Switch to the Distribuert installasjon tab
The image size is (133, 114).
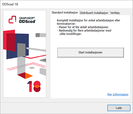(x=94, y=13)
